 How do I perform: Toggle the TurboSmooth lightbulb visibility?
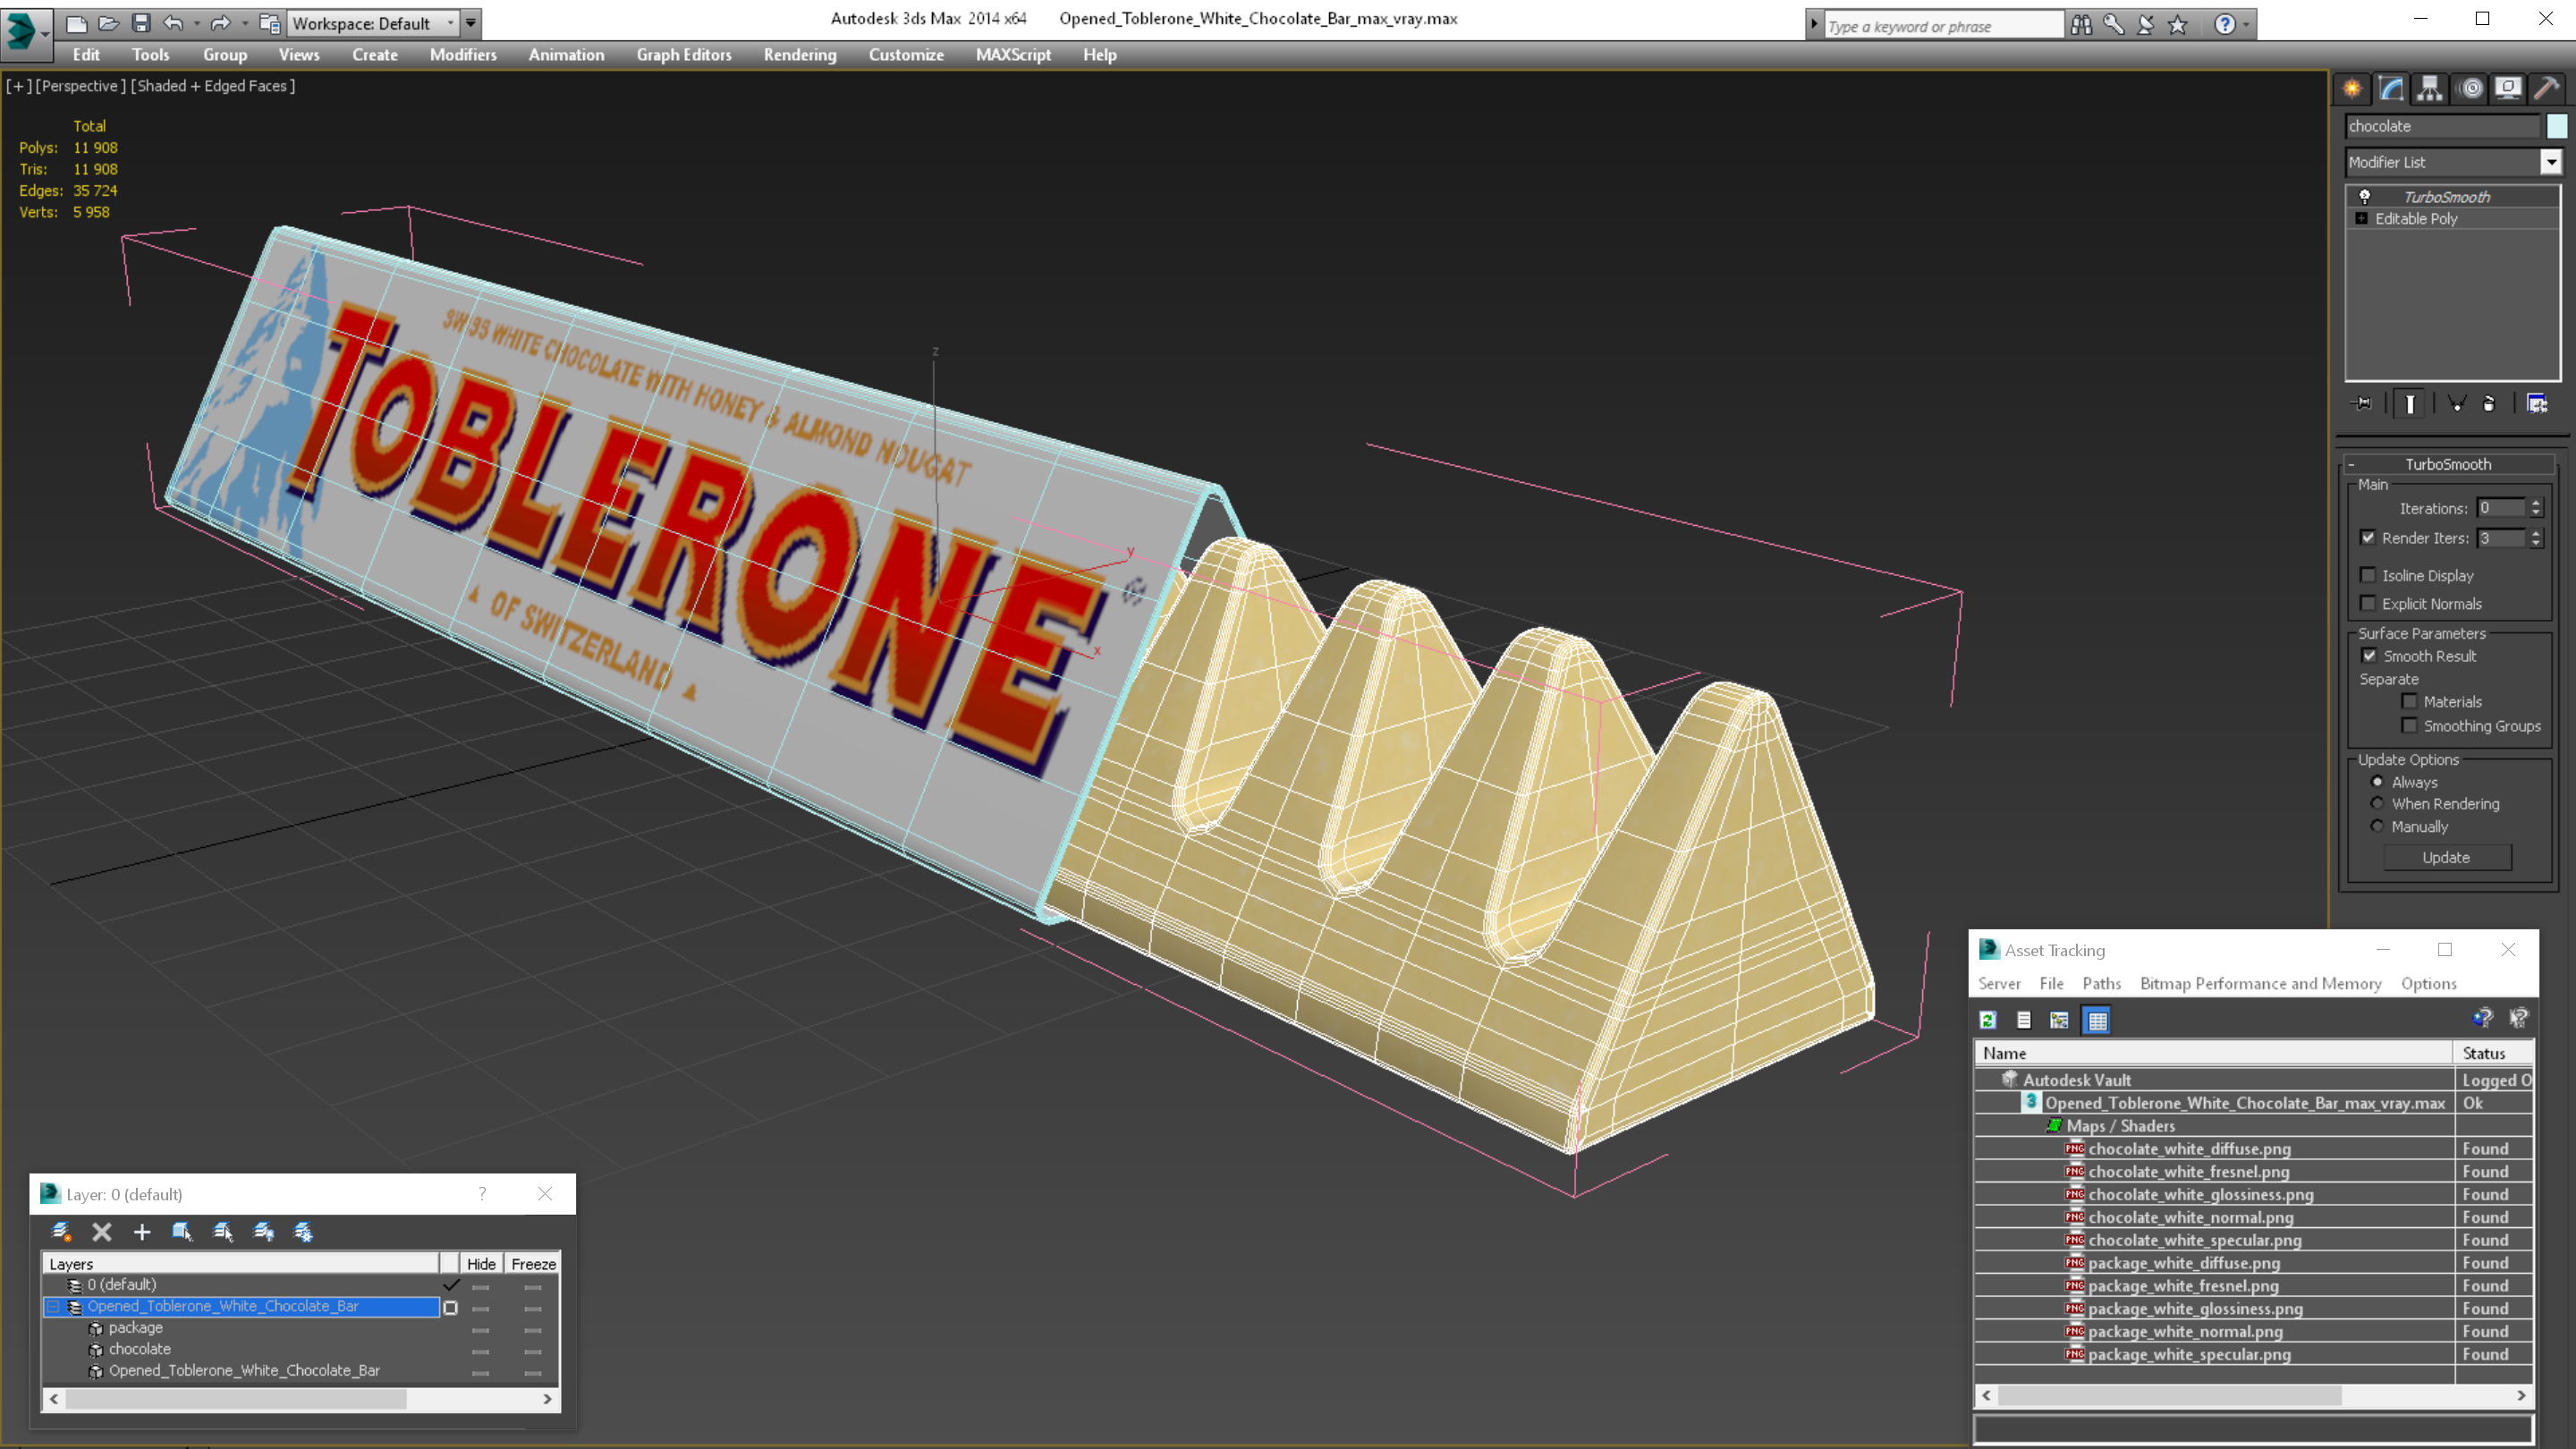(x=2365, y=197)
